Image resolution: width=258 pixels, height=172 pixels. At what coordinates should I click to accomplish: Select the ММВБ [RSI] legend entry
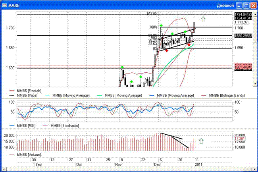coord(22,126)
